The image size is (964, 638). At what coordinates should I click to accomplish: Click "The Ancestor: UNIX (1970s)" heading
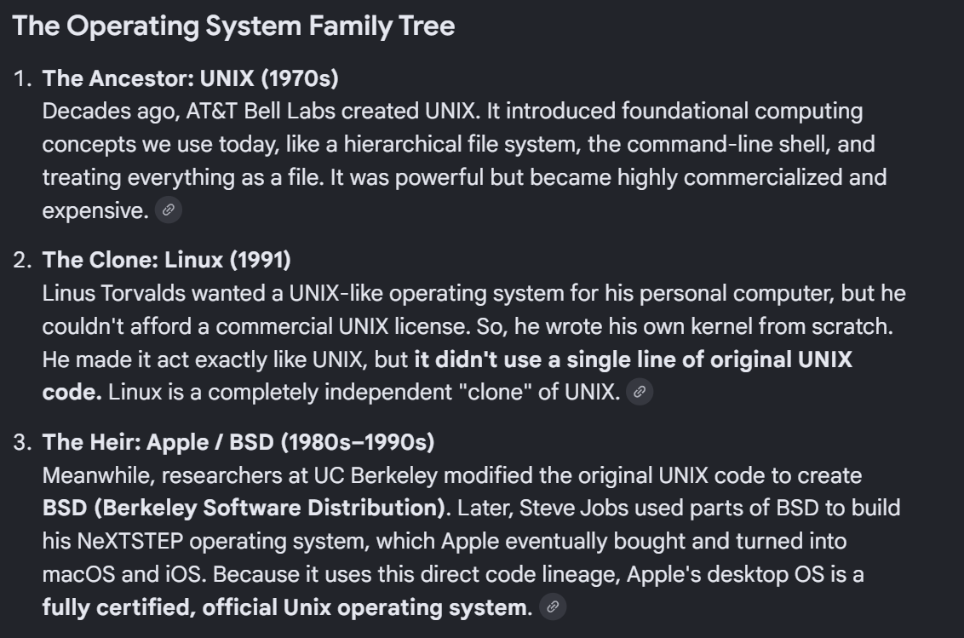tap(191, 78)
